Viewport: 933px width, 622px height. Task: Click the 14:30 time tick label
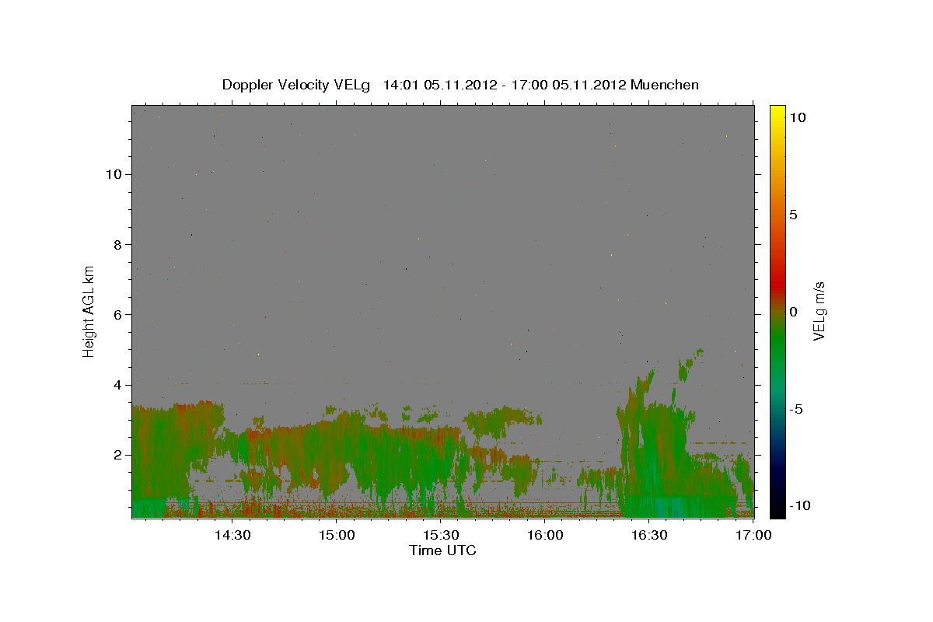click(x=232, y=536)
